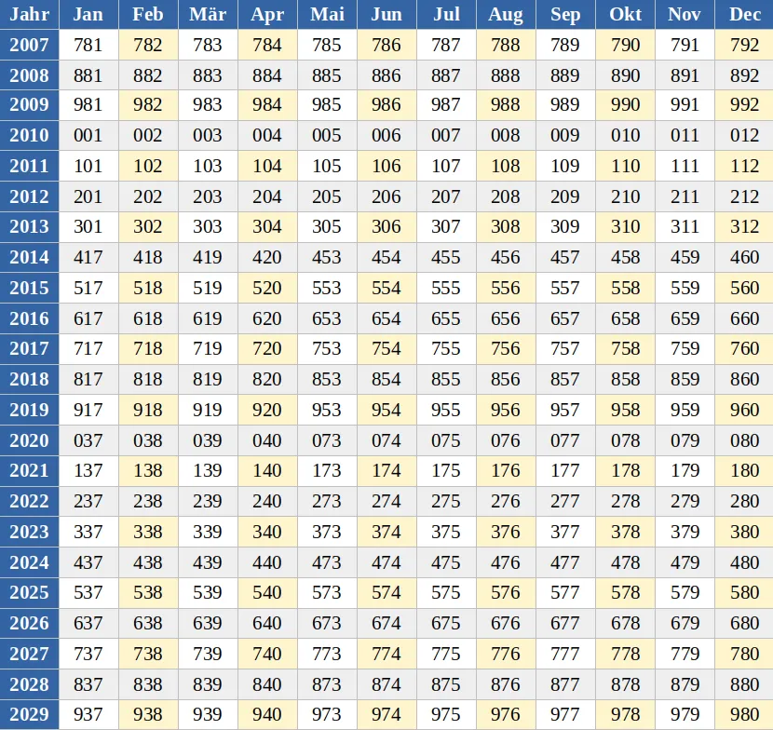Select the 2014 row header
The width and height of the screenshot is (773, 730).
[29, 258]
